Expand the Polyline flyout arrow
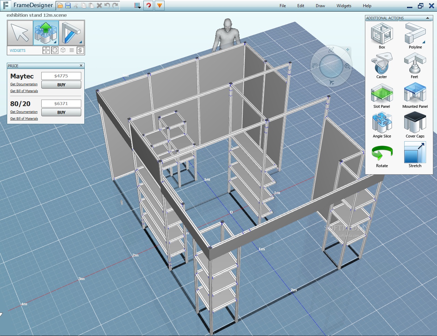Viewport: 437px width, 336px height. [424, 42]
